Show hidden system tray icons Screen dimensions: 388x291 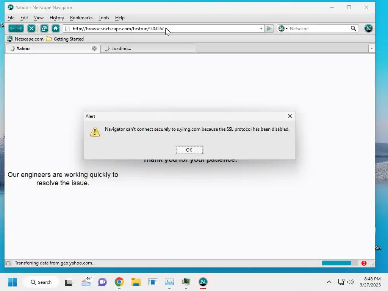pos(329,282)
